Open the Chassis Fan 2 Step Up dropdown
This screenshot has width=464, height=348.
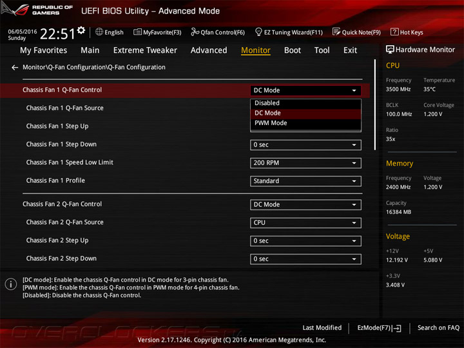(x=305, y=241)
